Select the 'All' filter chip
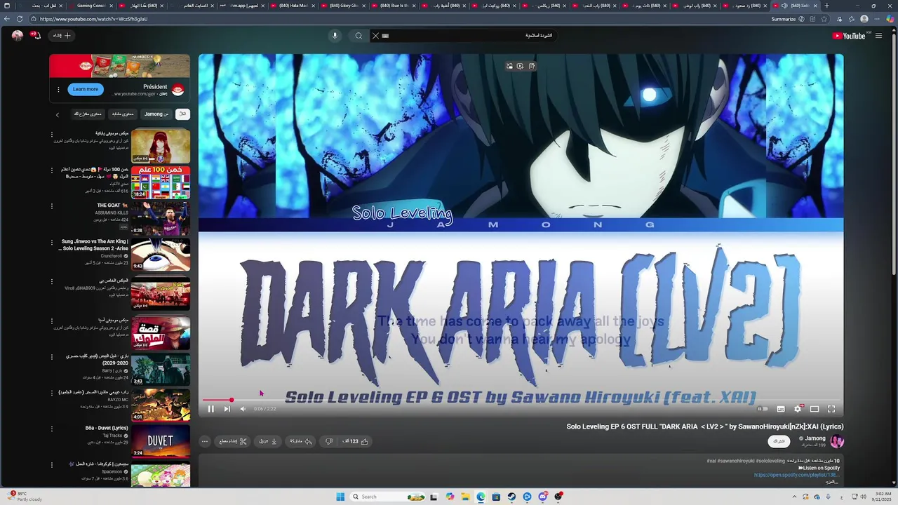Viewport: 898px width, 505px height. coord(182,114)
